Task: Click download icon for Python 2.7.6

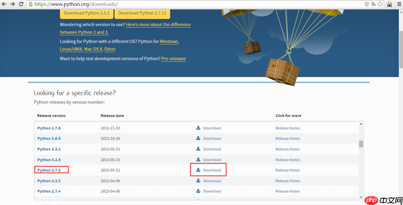Action: (198, 128)
